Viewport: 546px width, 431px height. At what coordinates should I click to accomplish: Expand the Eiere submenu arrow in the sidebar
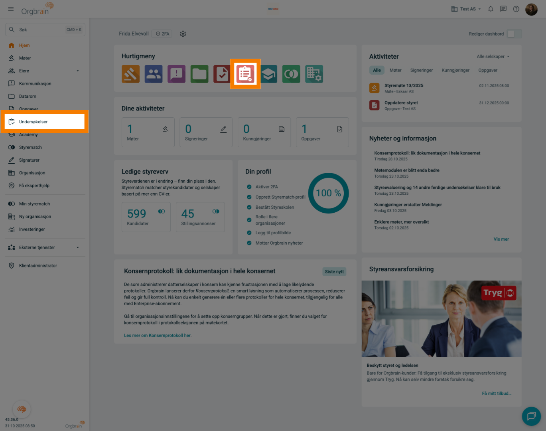[x=78, y=71]
